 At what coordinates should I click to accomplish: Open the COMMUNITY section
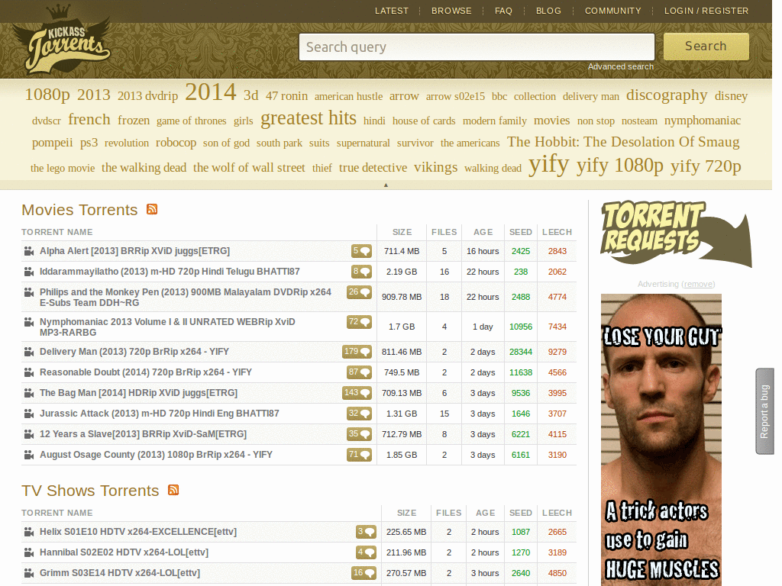click(x=612, y=11)
